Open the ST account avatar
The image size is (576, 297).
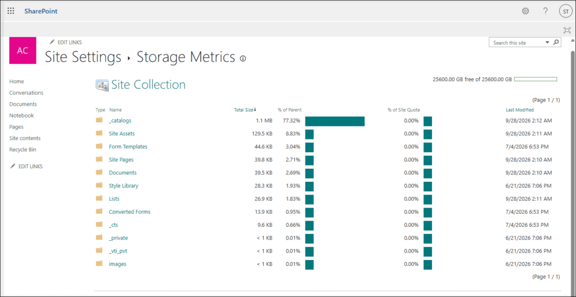click(566, 11)
